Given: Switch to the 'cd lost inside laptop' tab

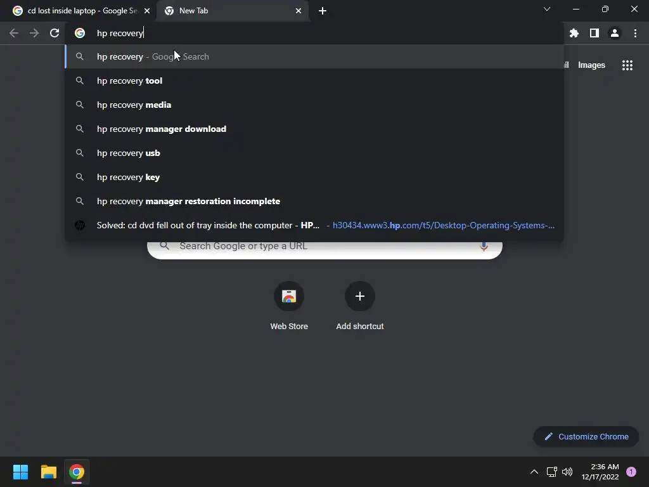Looking at the screenshot, I should (78, 11).
